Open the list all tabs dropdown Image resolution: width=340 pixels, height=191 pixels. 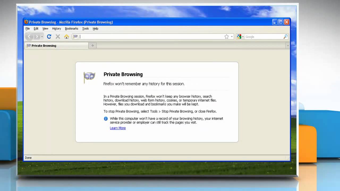coord(288,46)
